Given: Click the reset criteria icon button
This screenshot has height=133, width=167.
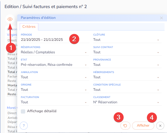Looking at the screenshot, I should click(125, 126).
